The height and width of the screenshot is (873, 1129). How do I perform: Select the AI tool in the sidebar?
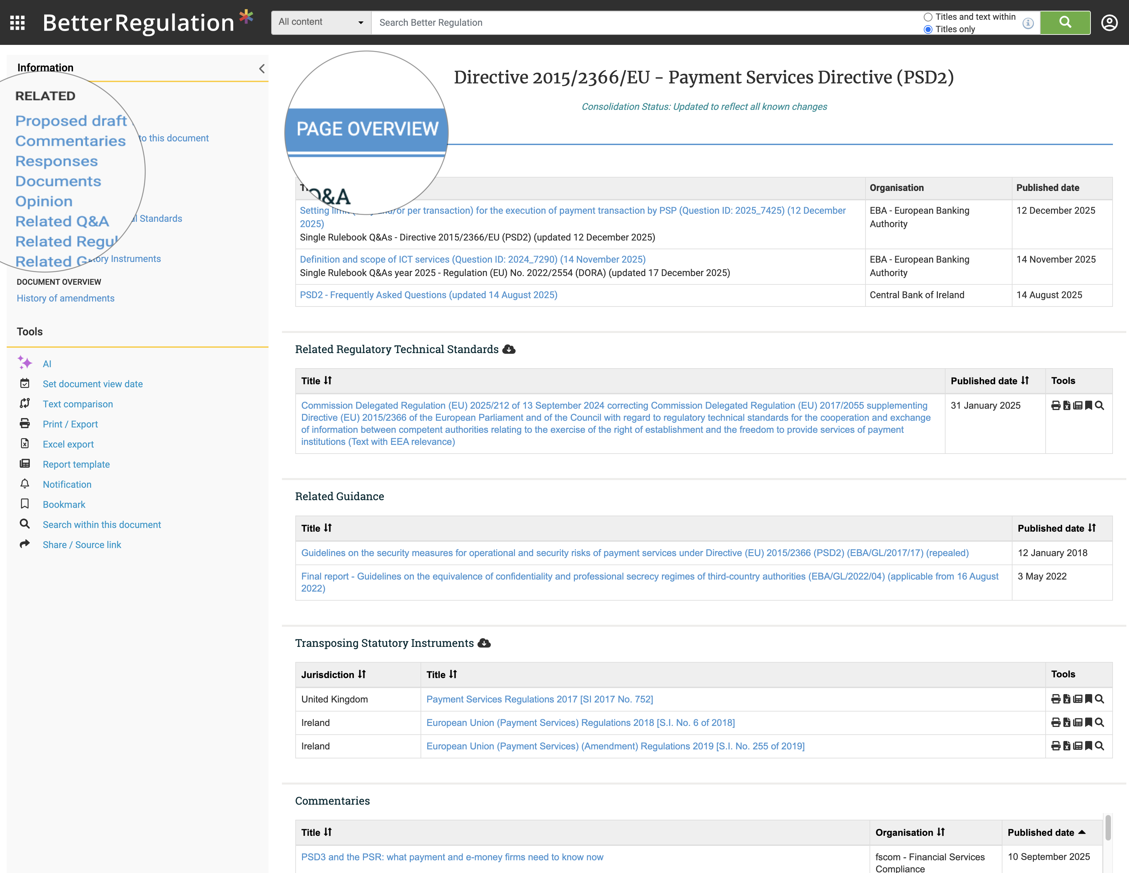click(47, 363)
